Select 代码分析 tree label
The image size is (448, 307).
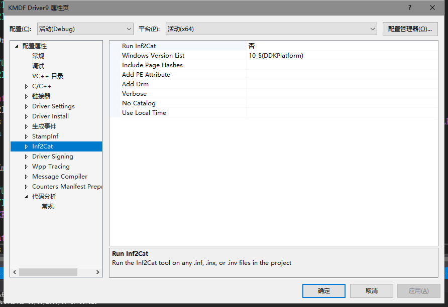44,197
